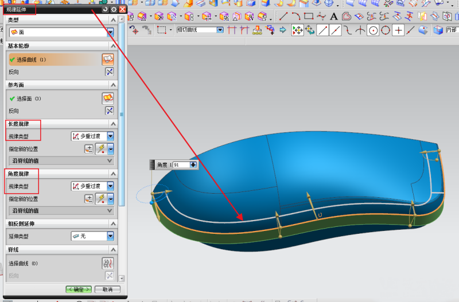Click the 确定 button
459x302 pixels.
click(79, 289)
